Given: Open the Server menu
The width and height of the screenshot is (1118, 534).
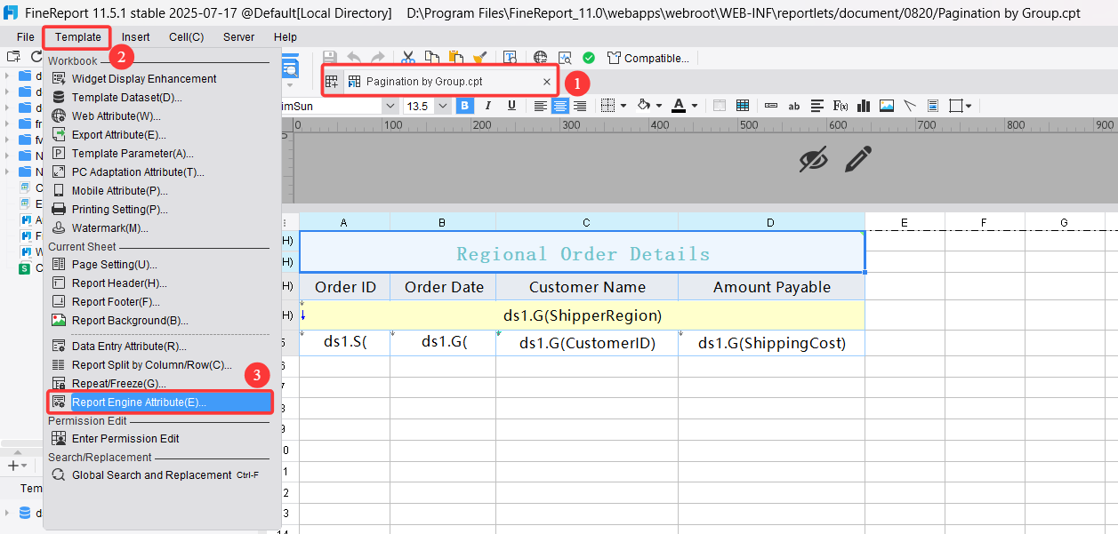Looking at the screenshot, I should 238,37.
